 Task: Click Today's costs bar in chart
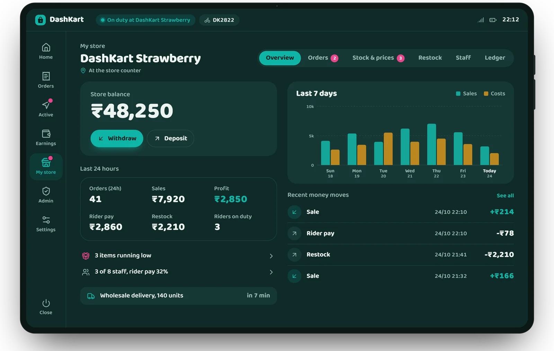coord(494,159)
